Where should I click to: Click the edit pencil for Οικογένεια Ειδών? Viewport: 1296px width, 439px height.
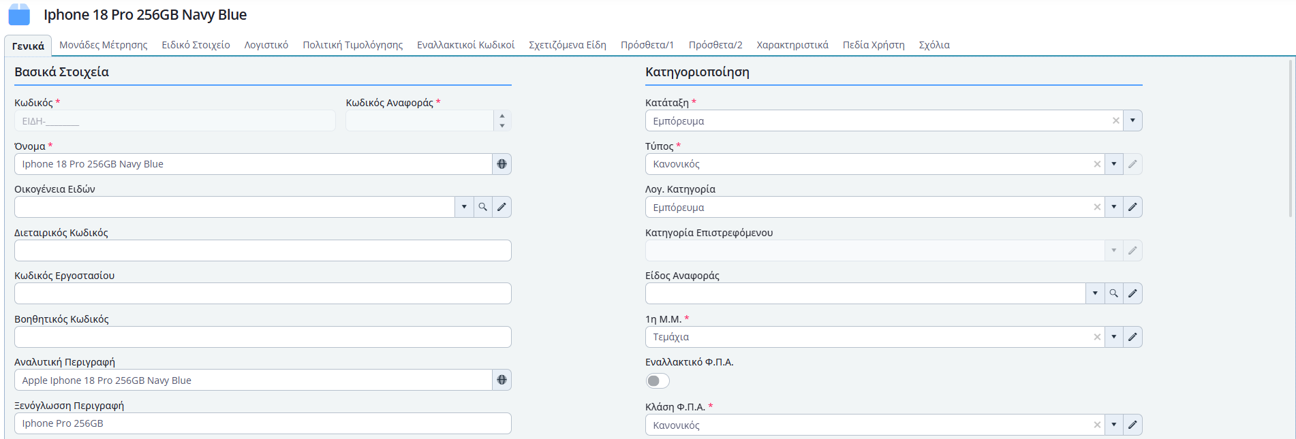coord(502,207)
